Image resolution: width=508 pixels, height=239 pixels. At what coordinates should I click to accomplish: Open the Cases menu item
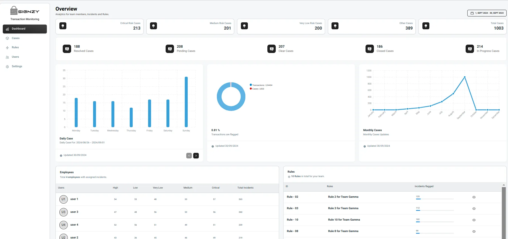pyautogui.click(x=25, y=38)
